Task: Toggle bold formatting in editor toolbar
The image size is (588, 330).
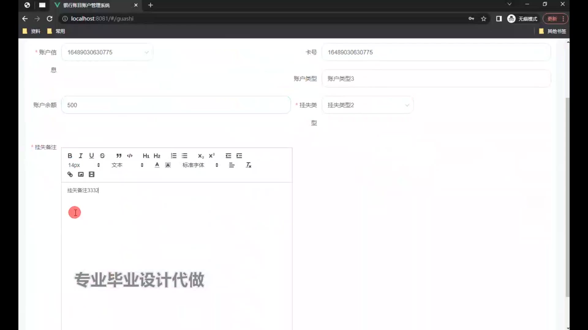Action: (70, 156)
